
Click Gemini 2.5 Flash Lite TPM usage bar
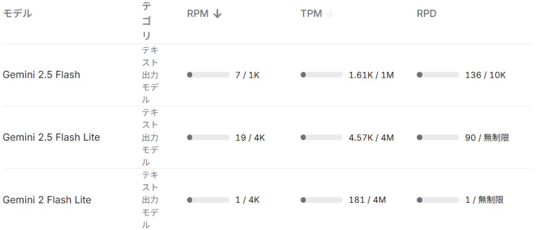click(x=322, y=138)
